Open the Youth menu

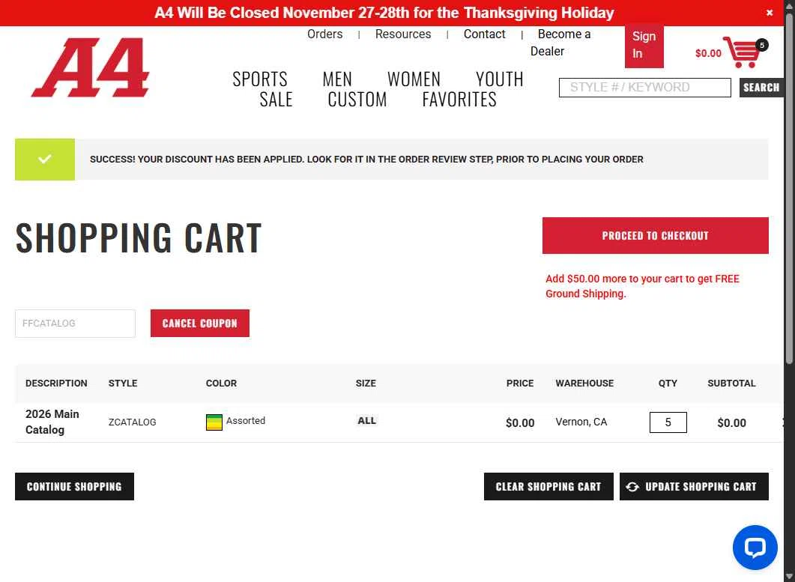(500, 79)
